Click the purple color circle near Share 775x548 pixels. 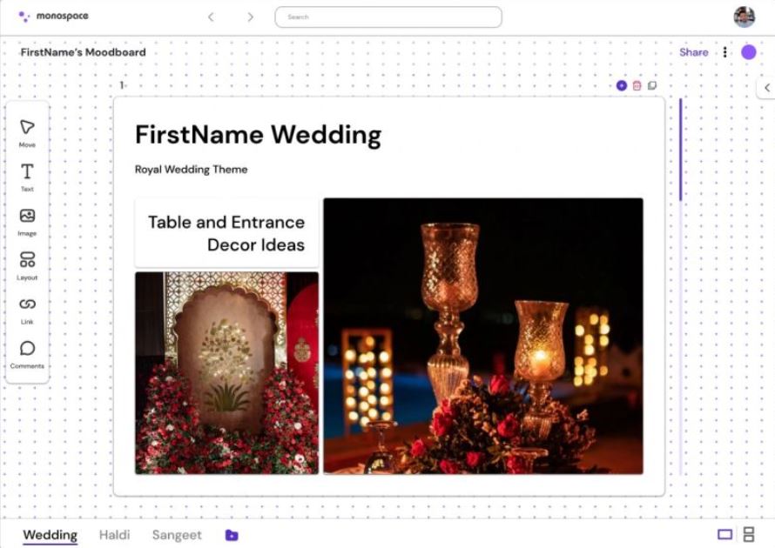(749, 52)
